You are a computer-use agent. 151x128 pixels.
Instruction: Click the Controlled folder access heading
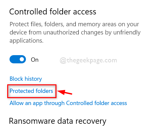[53, 11]
